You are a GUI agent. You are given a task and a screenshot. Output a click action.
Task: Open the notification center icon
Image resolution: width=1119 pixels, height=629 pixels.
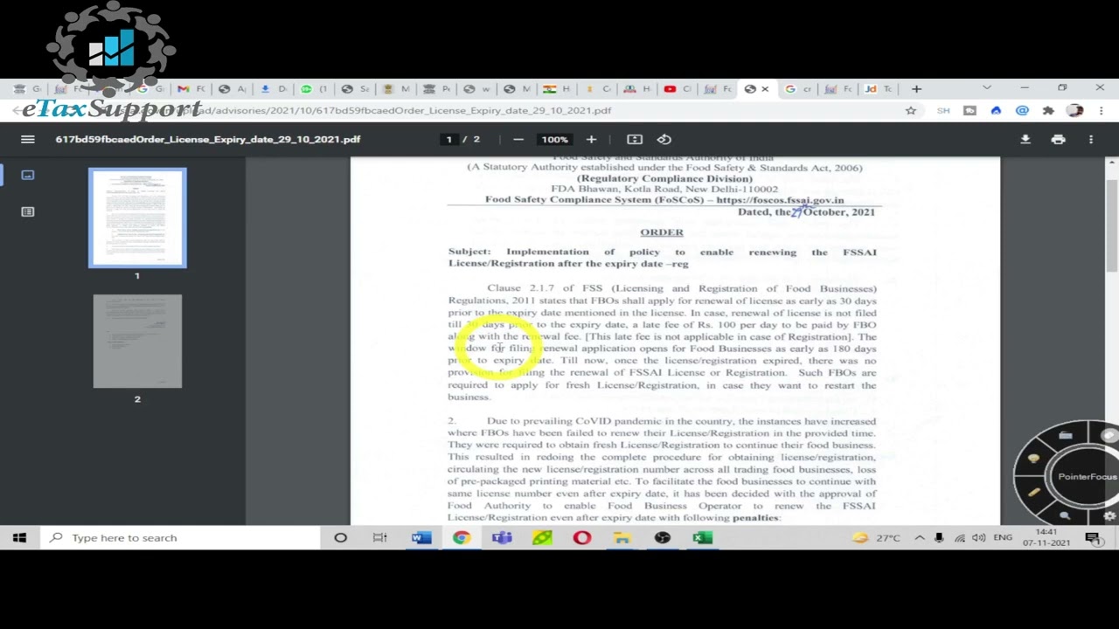click(1093, 537)
